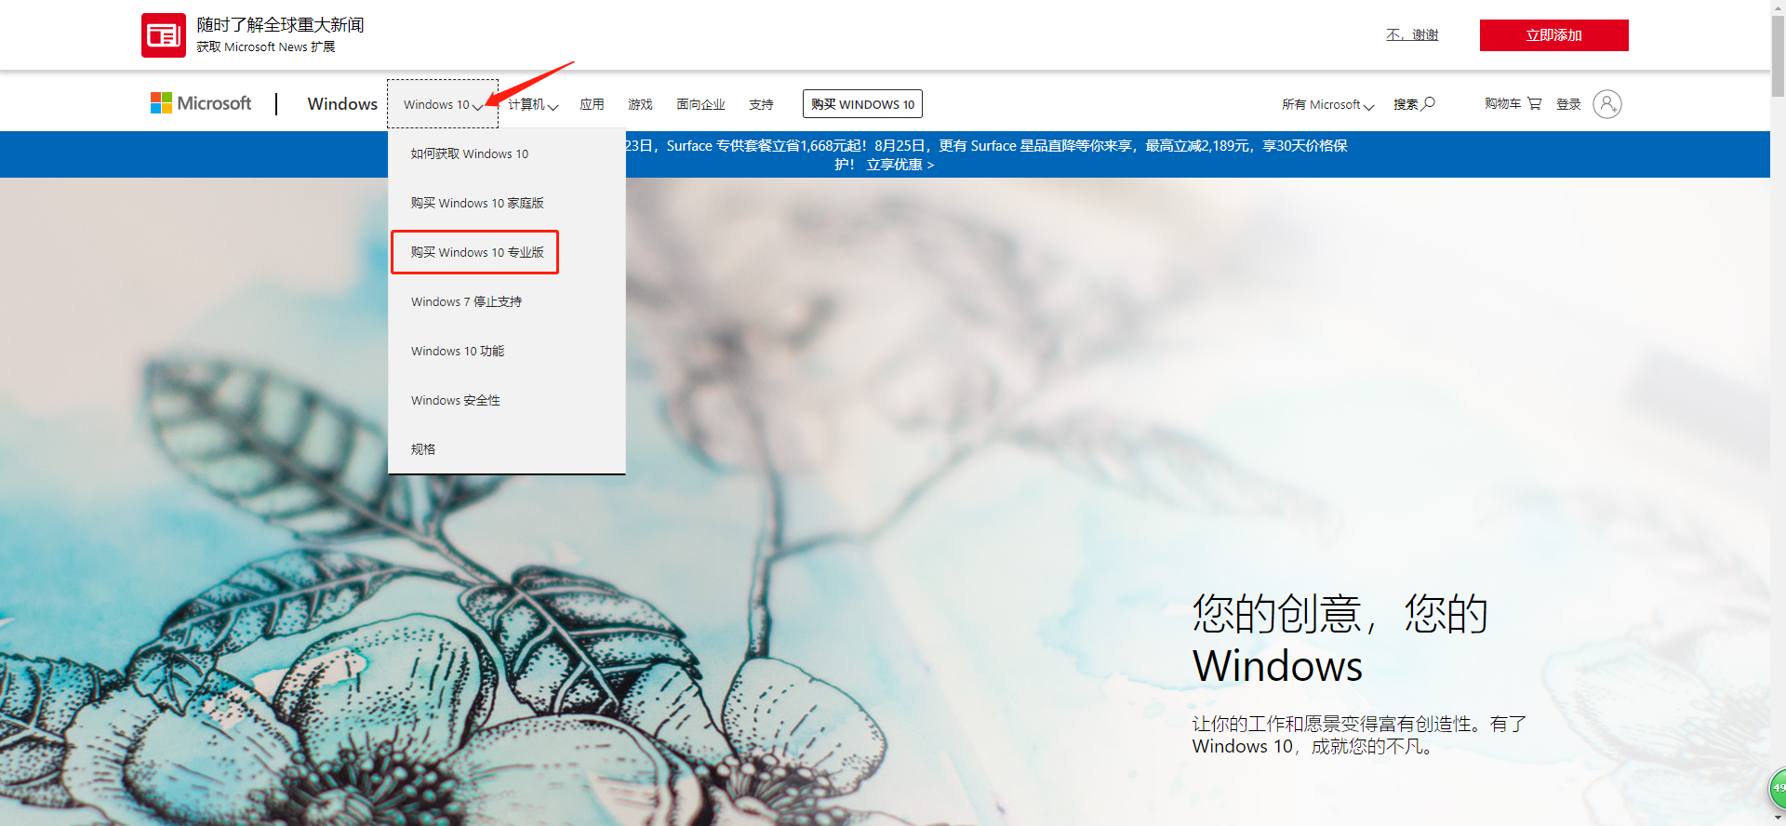Click the Microsoft logo
This screenshot has width=1786, height=826.
(x=201, y=103)
